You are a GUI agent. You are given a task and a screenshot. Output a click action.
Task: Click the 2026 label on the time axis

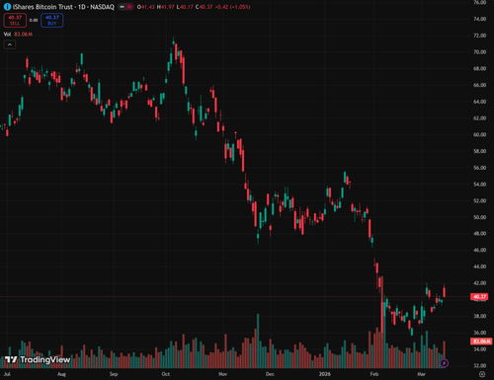pos(325,374)
